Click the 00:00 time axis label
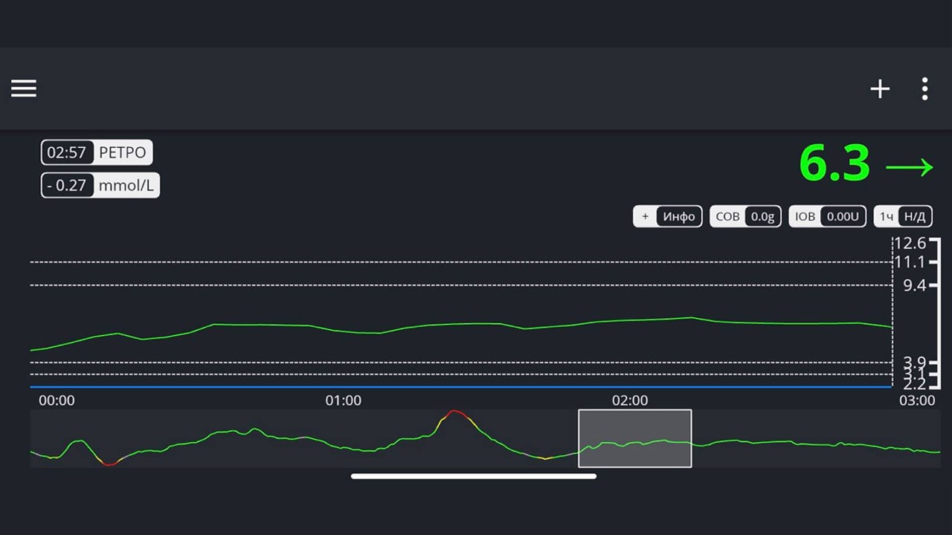Image resolution: width=952 pixels, height=535 pixels. (57, 401)
